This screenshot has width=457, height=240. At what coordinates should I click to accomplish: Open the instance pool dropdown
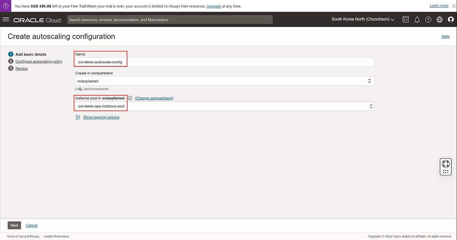tap(225, 106)
